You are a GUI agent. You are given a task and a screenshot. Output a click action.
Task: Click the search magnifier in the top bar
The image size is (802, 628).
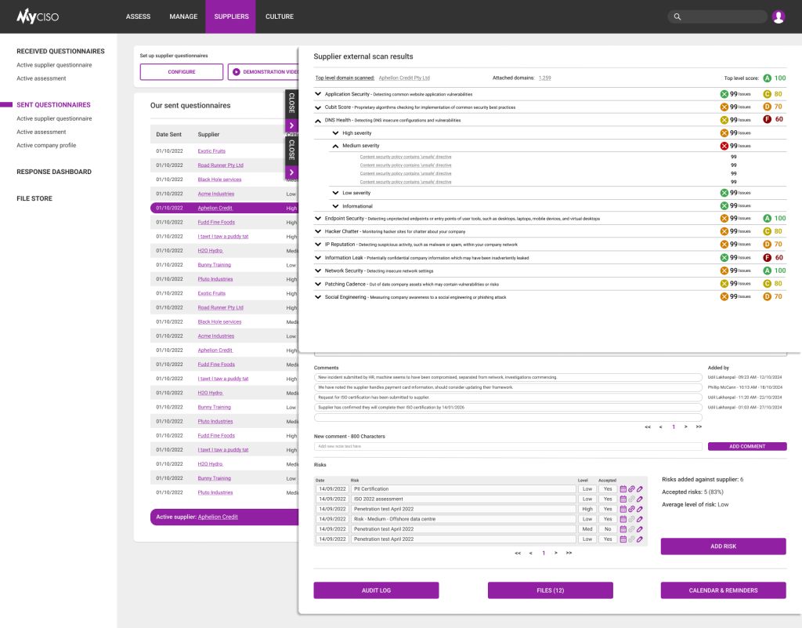[x=677, y=16]
